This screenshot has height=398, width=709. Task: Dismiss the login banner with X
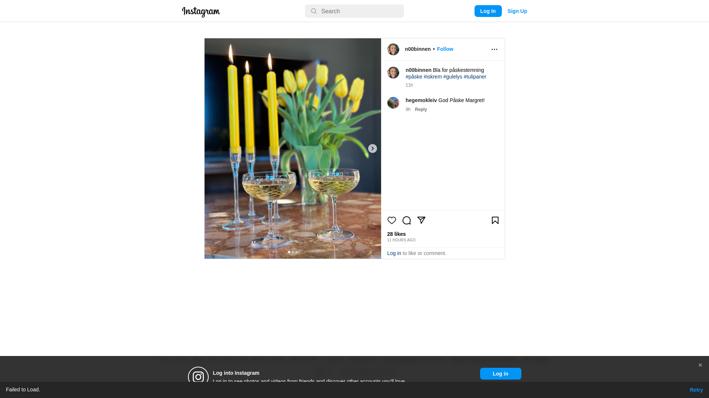click(x=700, y=365)
